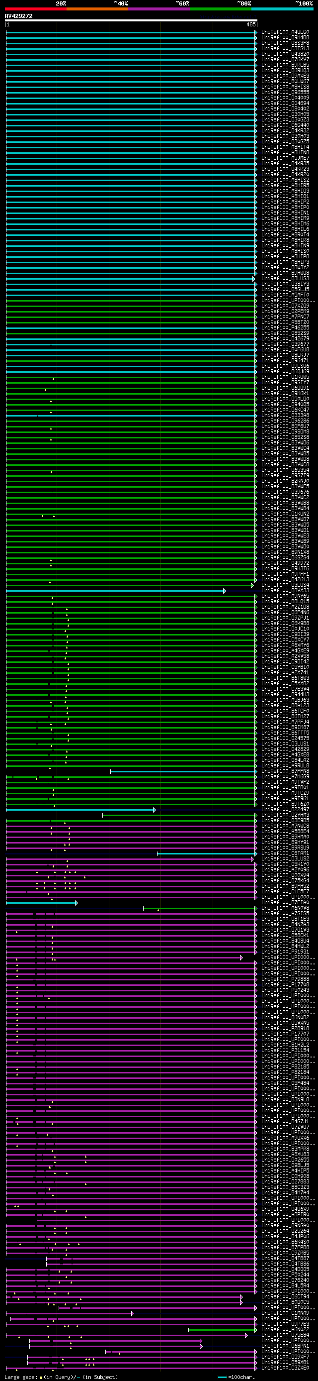Select UniRef100_Q1KUN2 entry

tap(285, 514)
